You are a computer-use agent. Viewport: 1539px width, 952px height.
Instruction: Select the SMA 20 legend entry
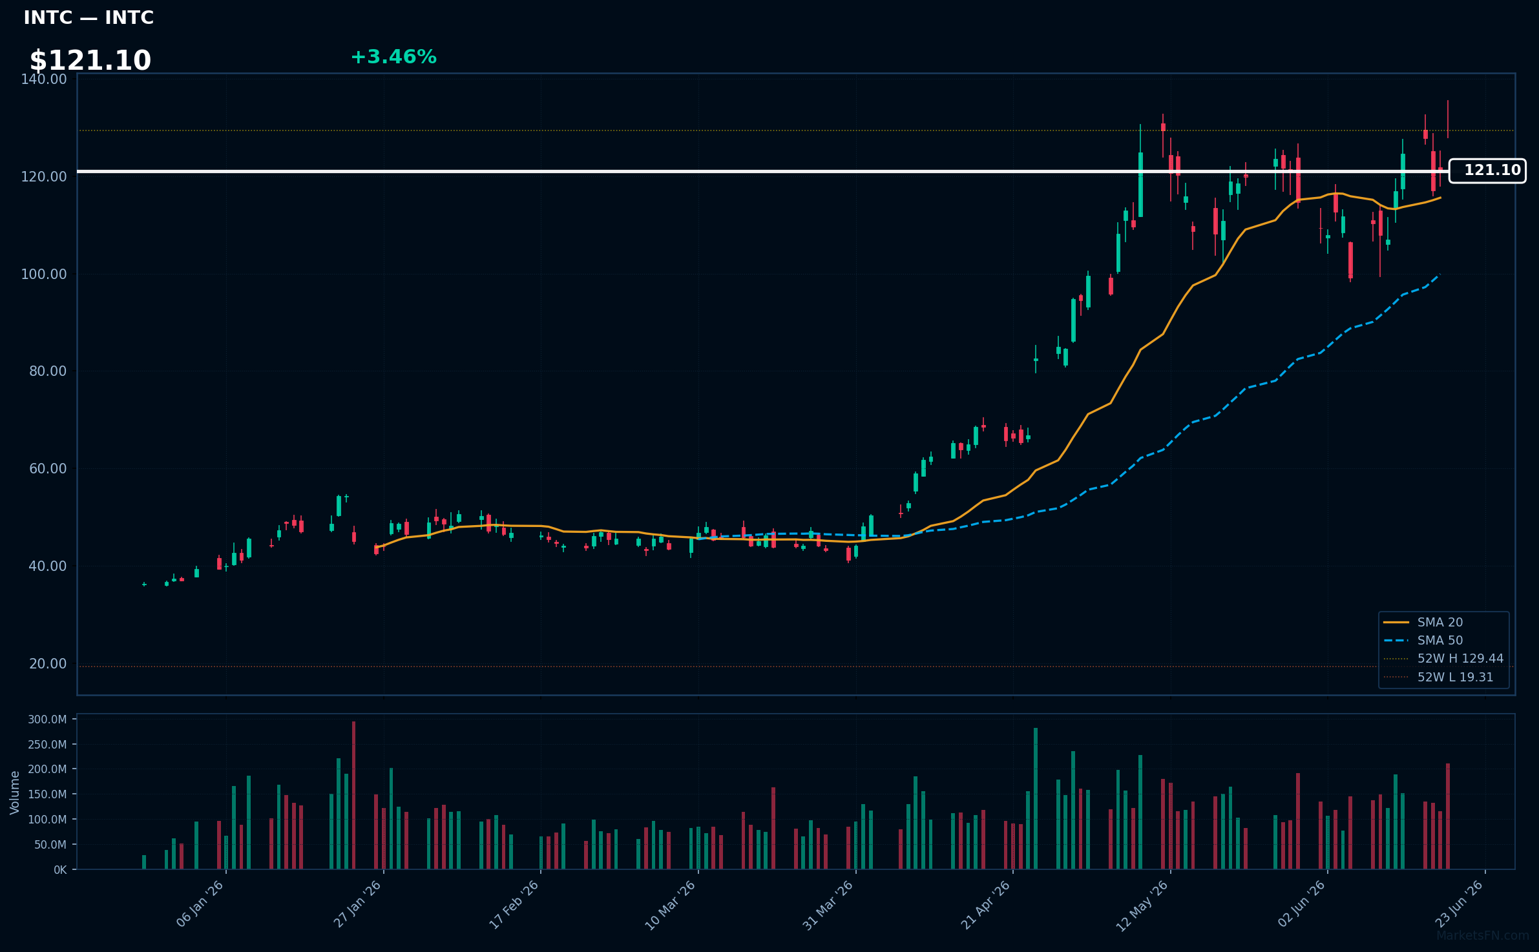[x=1440, y=622]
